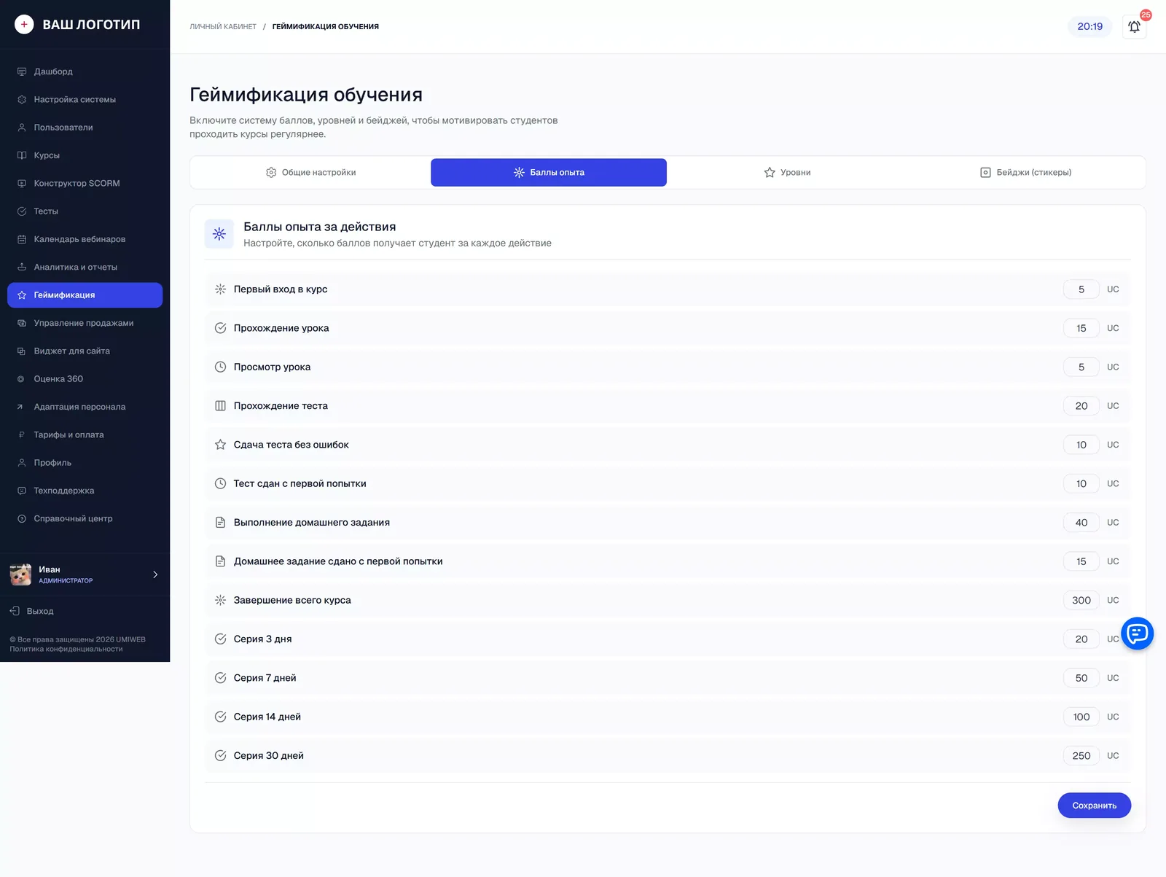Click the 20:19 time badge
Image resolution: width=1166 pixels, height=877 pixels.
pyautogui.click(x=1089, y=26)
